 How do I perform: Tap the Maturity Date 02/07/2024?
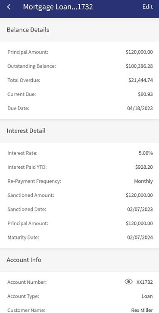(140, 238)
